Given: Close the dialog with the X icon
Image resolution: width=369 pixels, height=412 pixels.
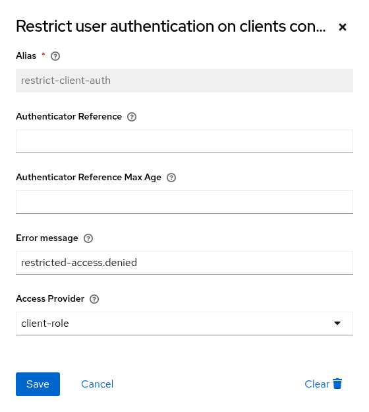Looking at the screenshot, I should (x=342, y=27).
